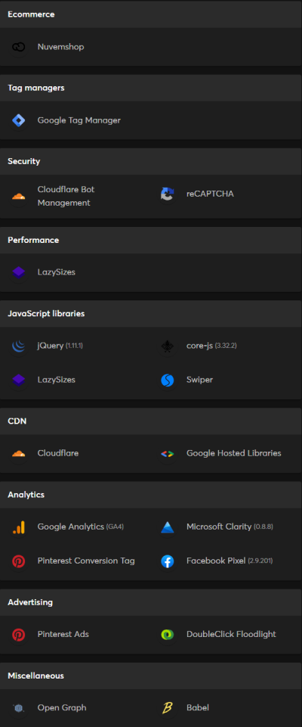Open the Pinterest Ads link
This screenshot has height=727, width=302.
[63, 634]
